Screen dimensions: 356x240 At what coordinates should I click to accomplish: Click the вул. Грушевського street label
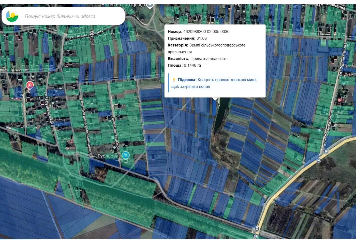[50, 108]
